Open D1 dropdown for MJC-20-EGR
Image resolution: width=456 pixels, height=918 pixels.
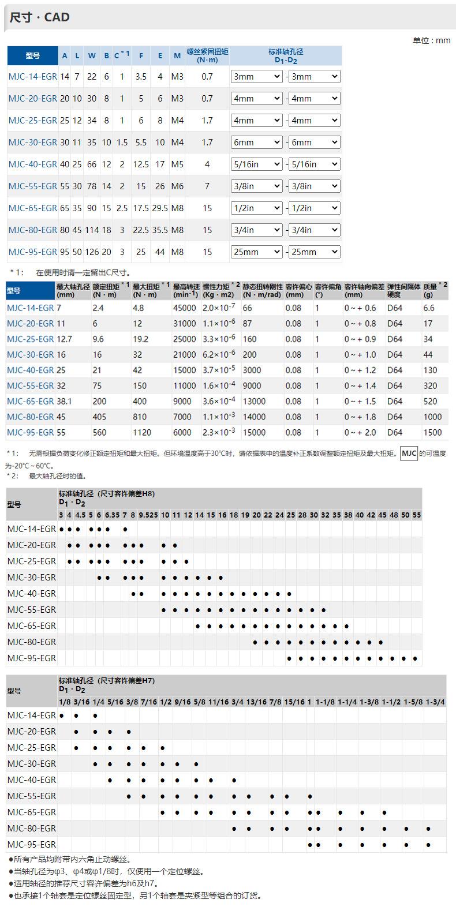pyautogui.click(x=256, y=98)
